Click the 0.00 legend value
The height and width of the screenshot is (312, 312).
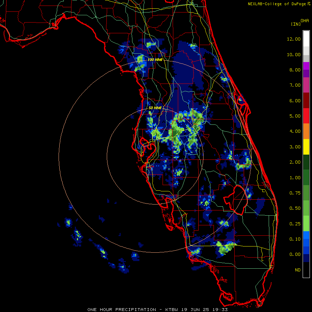click(x=295, y=254)
